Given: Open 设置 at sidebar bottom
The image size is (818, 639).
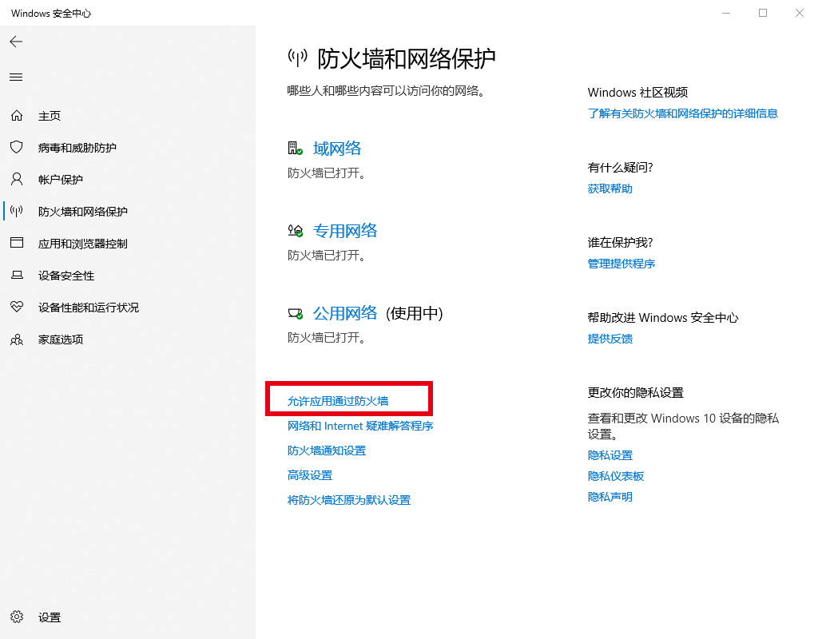Looking at the screenshot, I should click(50, 617).
